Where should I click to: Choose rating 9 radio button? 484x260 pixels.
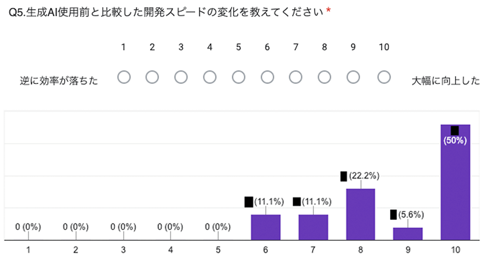[x=353, y=77]
